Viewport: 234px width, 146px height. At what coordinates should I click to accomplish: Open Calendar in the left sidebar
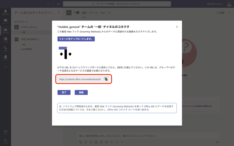point(6,40)
